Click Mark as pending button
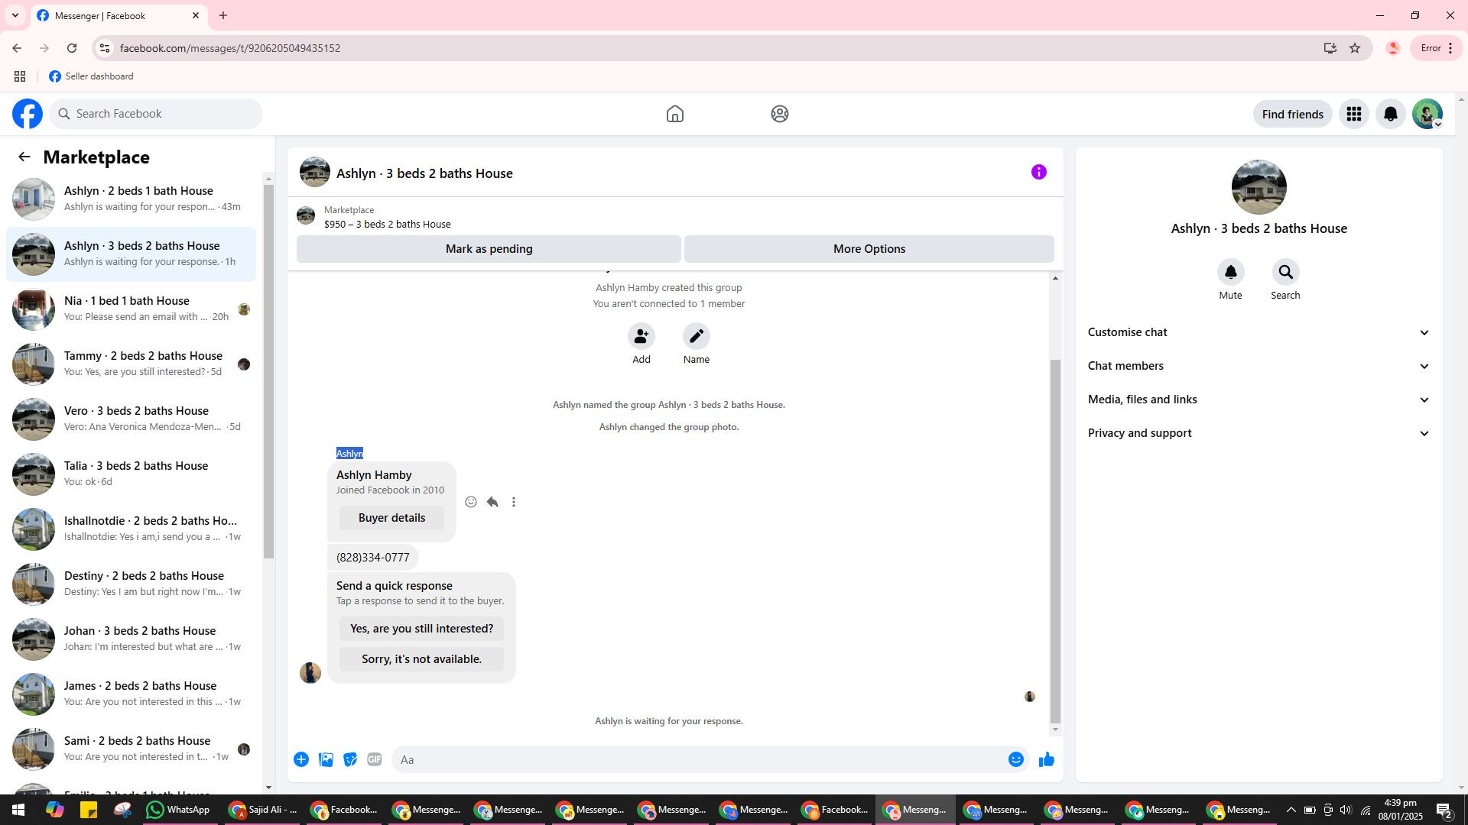This screenshot has height=825, width=1468. 489,249
